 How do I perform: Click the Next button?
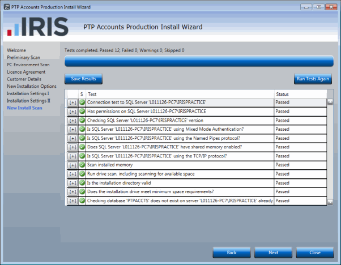tap(274, 253)
